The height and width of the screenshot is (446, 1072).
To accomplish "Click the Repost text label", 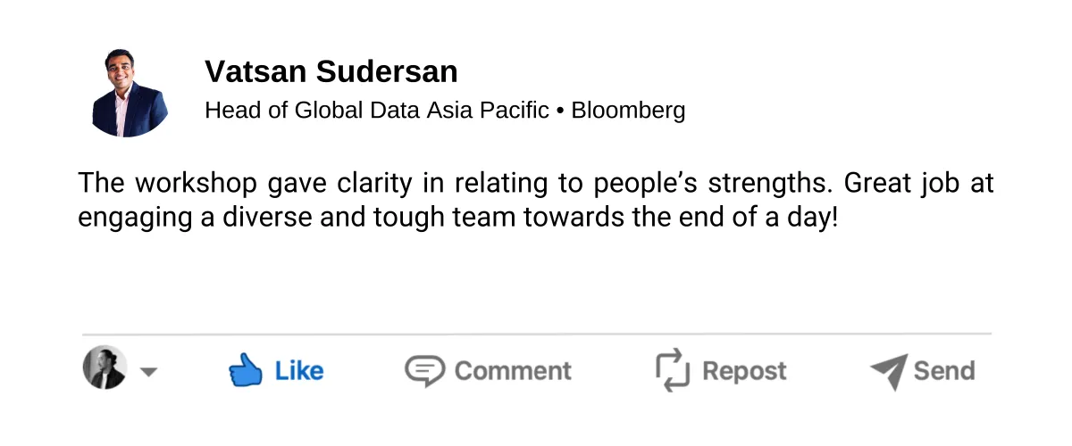I will coord(744,371).
